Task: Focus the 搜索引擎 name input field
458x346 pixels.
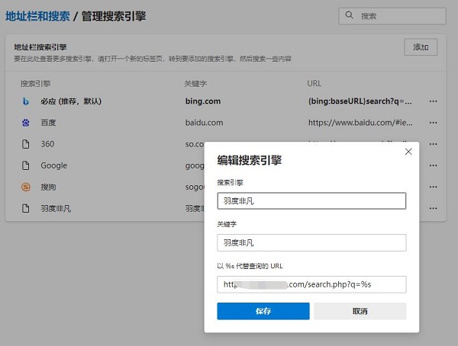Action: pyautogui.click(x=311, y=200)
